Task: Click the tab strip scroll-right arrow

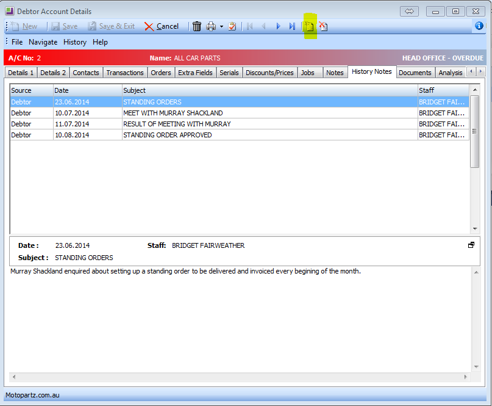Action: click(x=480, y=71)
